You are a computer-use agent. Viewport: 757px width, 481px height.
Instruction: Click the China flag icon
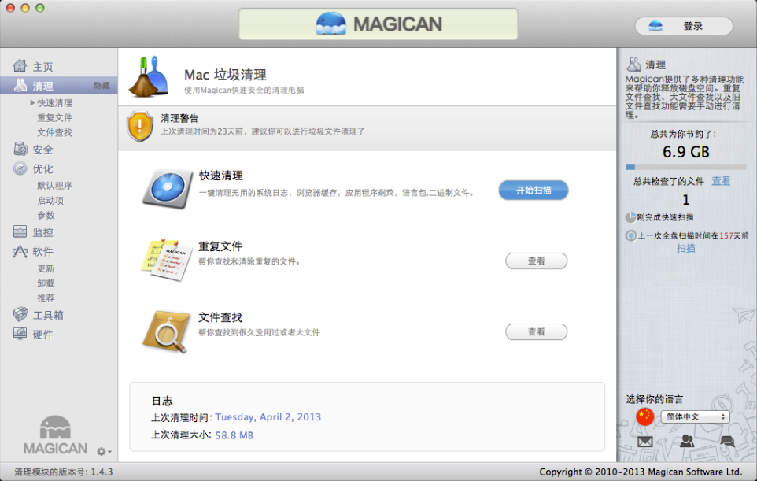[x=644, y=416]
